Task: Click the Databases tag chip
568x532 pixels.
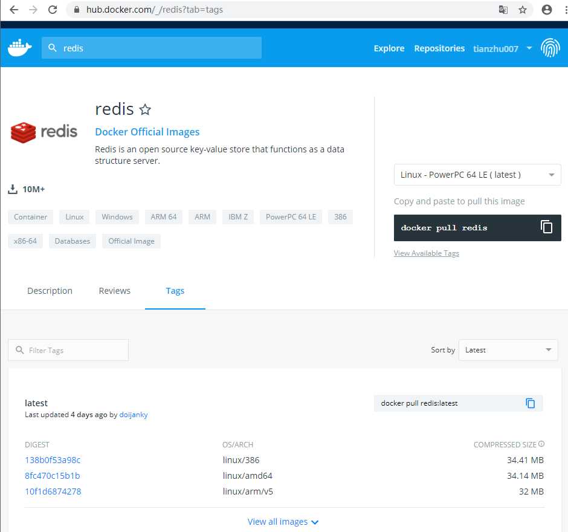Action: click(x=72, y=241)
